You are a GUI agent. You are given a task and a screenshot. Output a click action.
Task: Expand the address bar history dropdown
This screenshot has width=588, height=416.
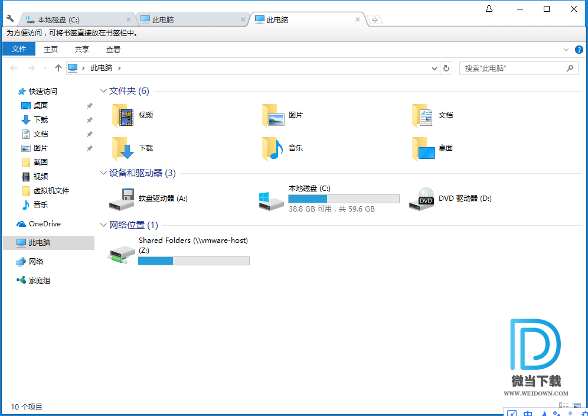click(436, 68)
